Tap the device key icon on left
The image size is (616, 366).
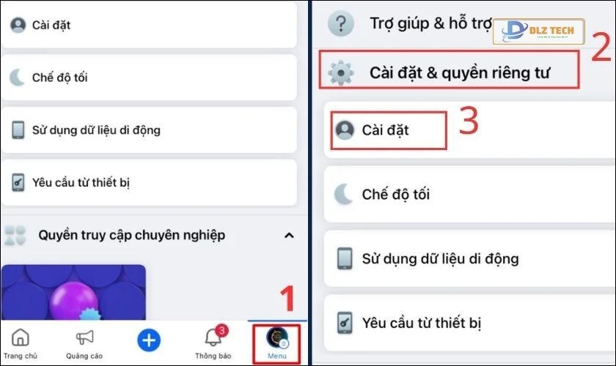pos(18,182)
